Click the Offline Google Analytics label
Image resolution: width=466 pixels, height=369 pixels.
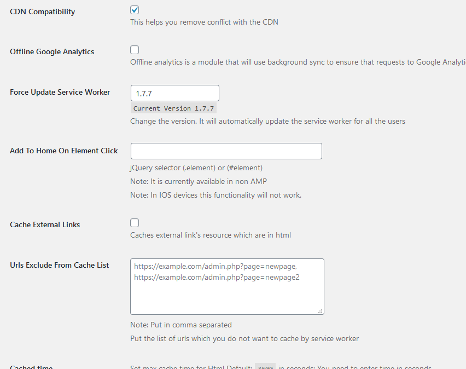[x=52, y=51]
